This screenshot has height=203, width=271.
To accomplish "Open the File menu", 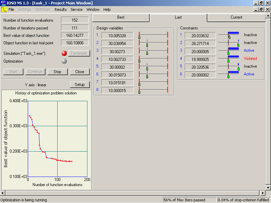I will pos(11,9).
